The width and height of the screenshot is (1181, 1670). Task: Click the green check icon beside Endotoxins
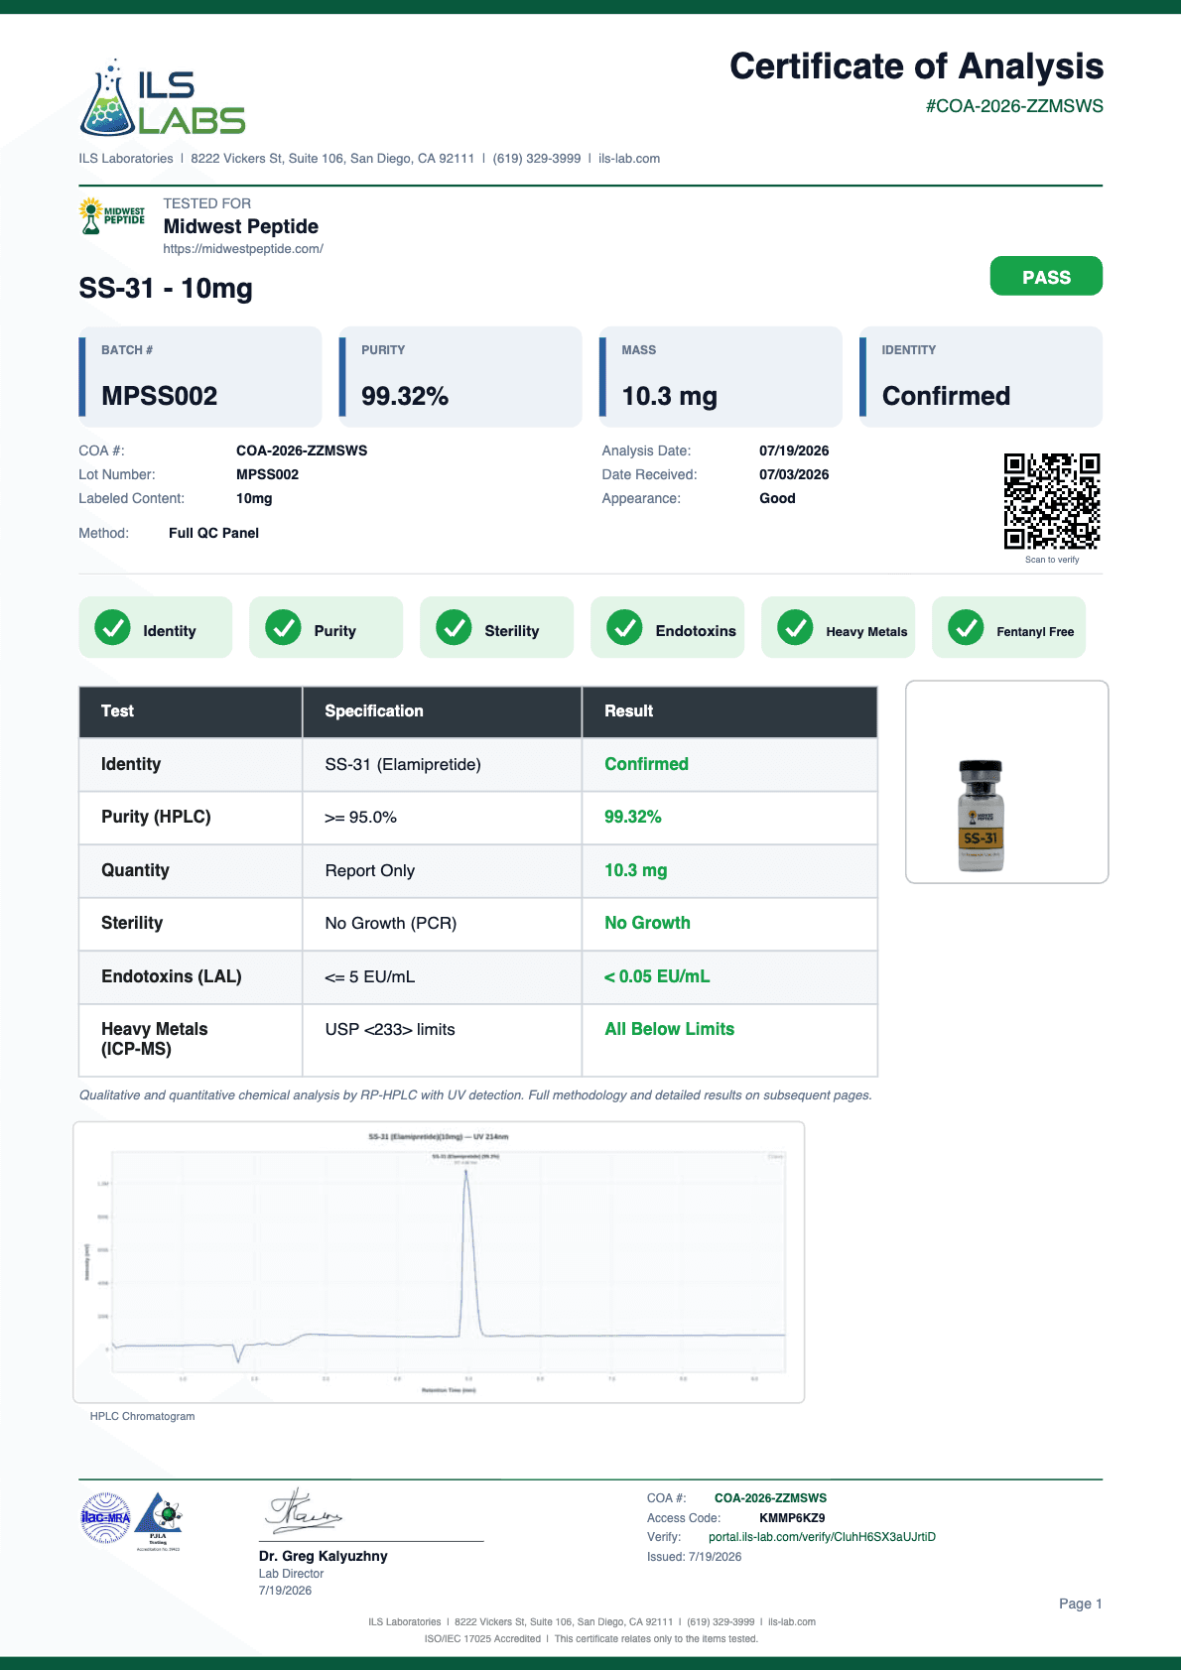point(624,627)
